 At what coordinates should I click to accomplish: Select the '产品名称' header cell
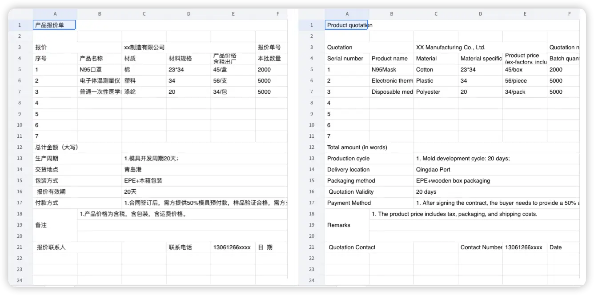click(100, 58)
